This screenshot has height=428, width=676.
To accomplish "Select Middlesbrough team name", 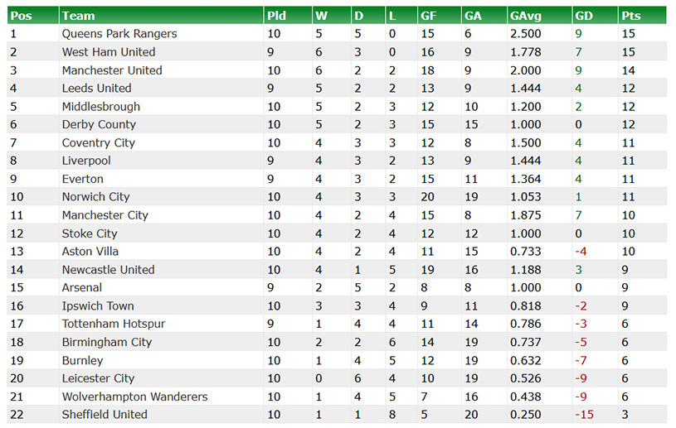I will point(101,107).
